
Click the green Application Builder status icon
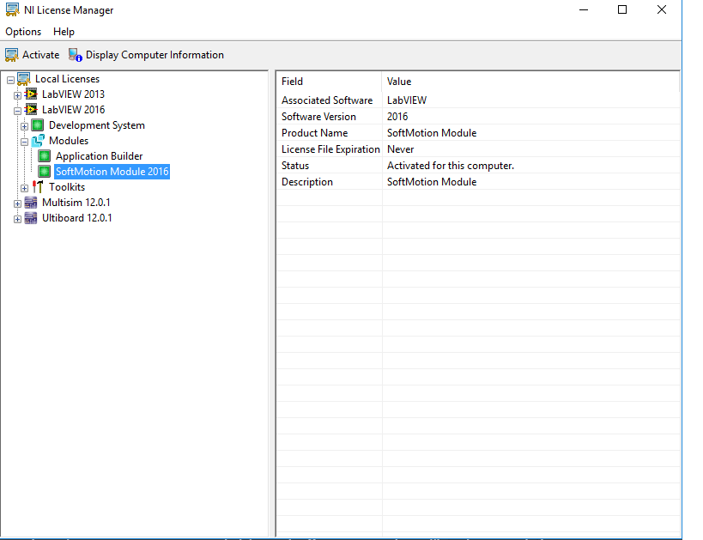pyautogui.click(x=45, y=156)
